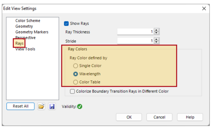This screenshot has width=212, height=127.
Task: Uncheck the Show Rays checkbox
Action: point(66,23)
